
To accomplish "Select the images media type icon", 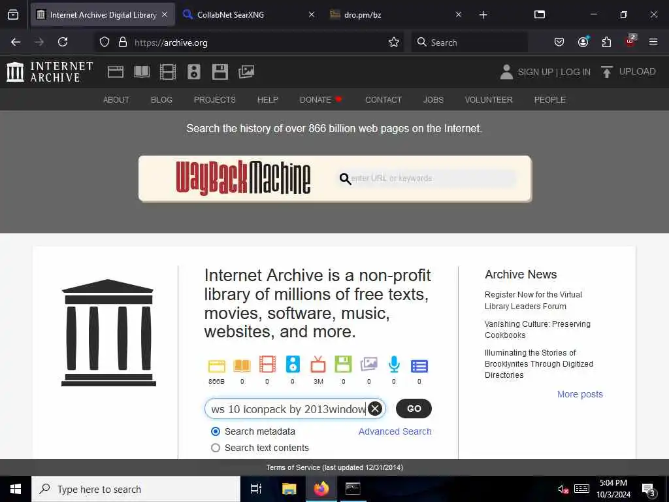I will [x=369, y=365].
